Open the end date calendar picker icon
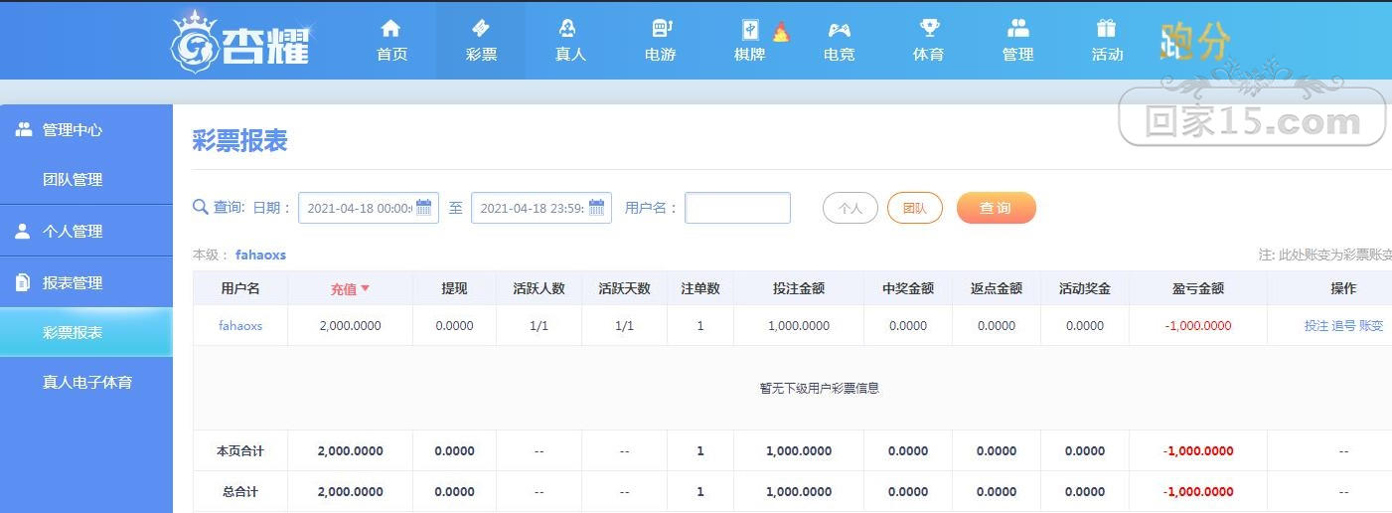Viewport: 1392px width, 513px height. coord(597,208)
